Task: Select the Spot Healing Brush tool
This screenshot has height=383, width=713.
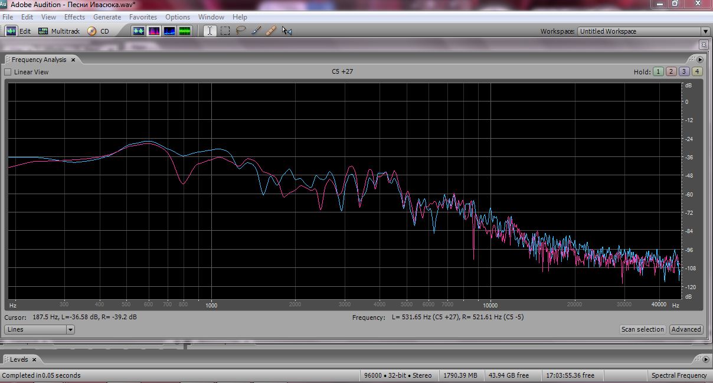Action: pos(271,31)
